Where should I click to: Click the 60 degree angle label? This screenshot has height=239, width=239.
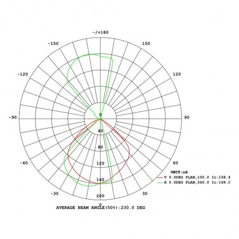click(176, 163)
